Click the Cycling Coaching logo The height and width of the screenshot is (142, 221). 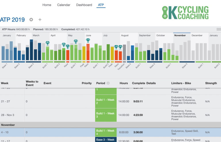coord(185,13)
